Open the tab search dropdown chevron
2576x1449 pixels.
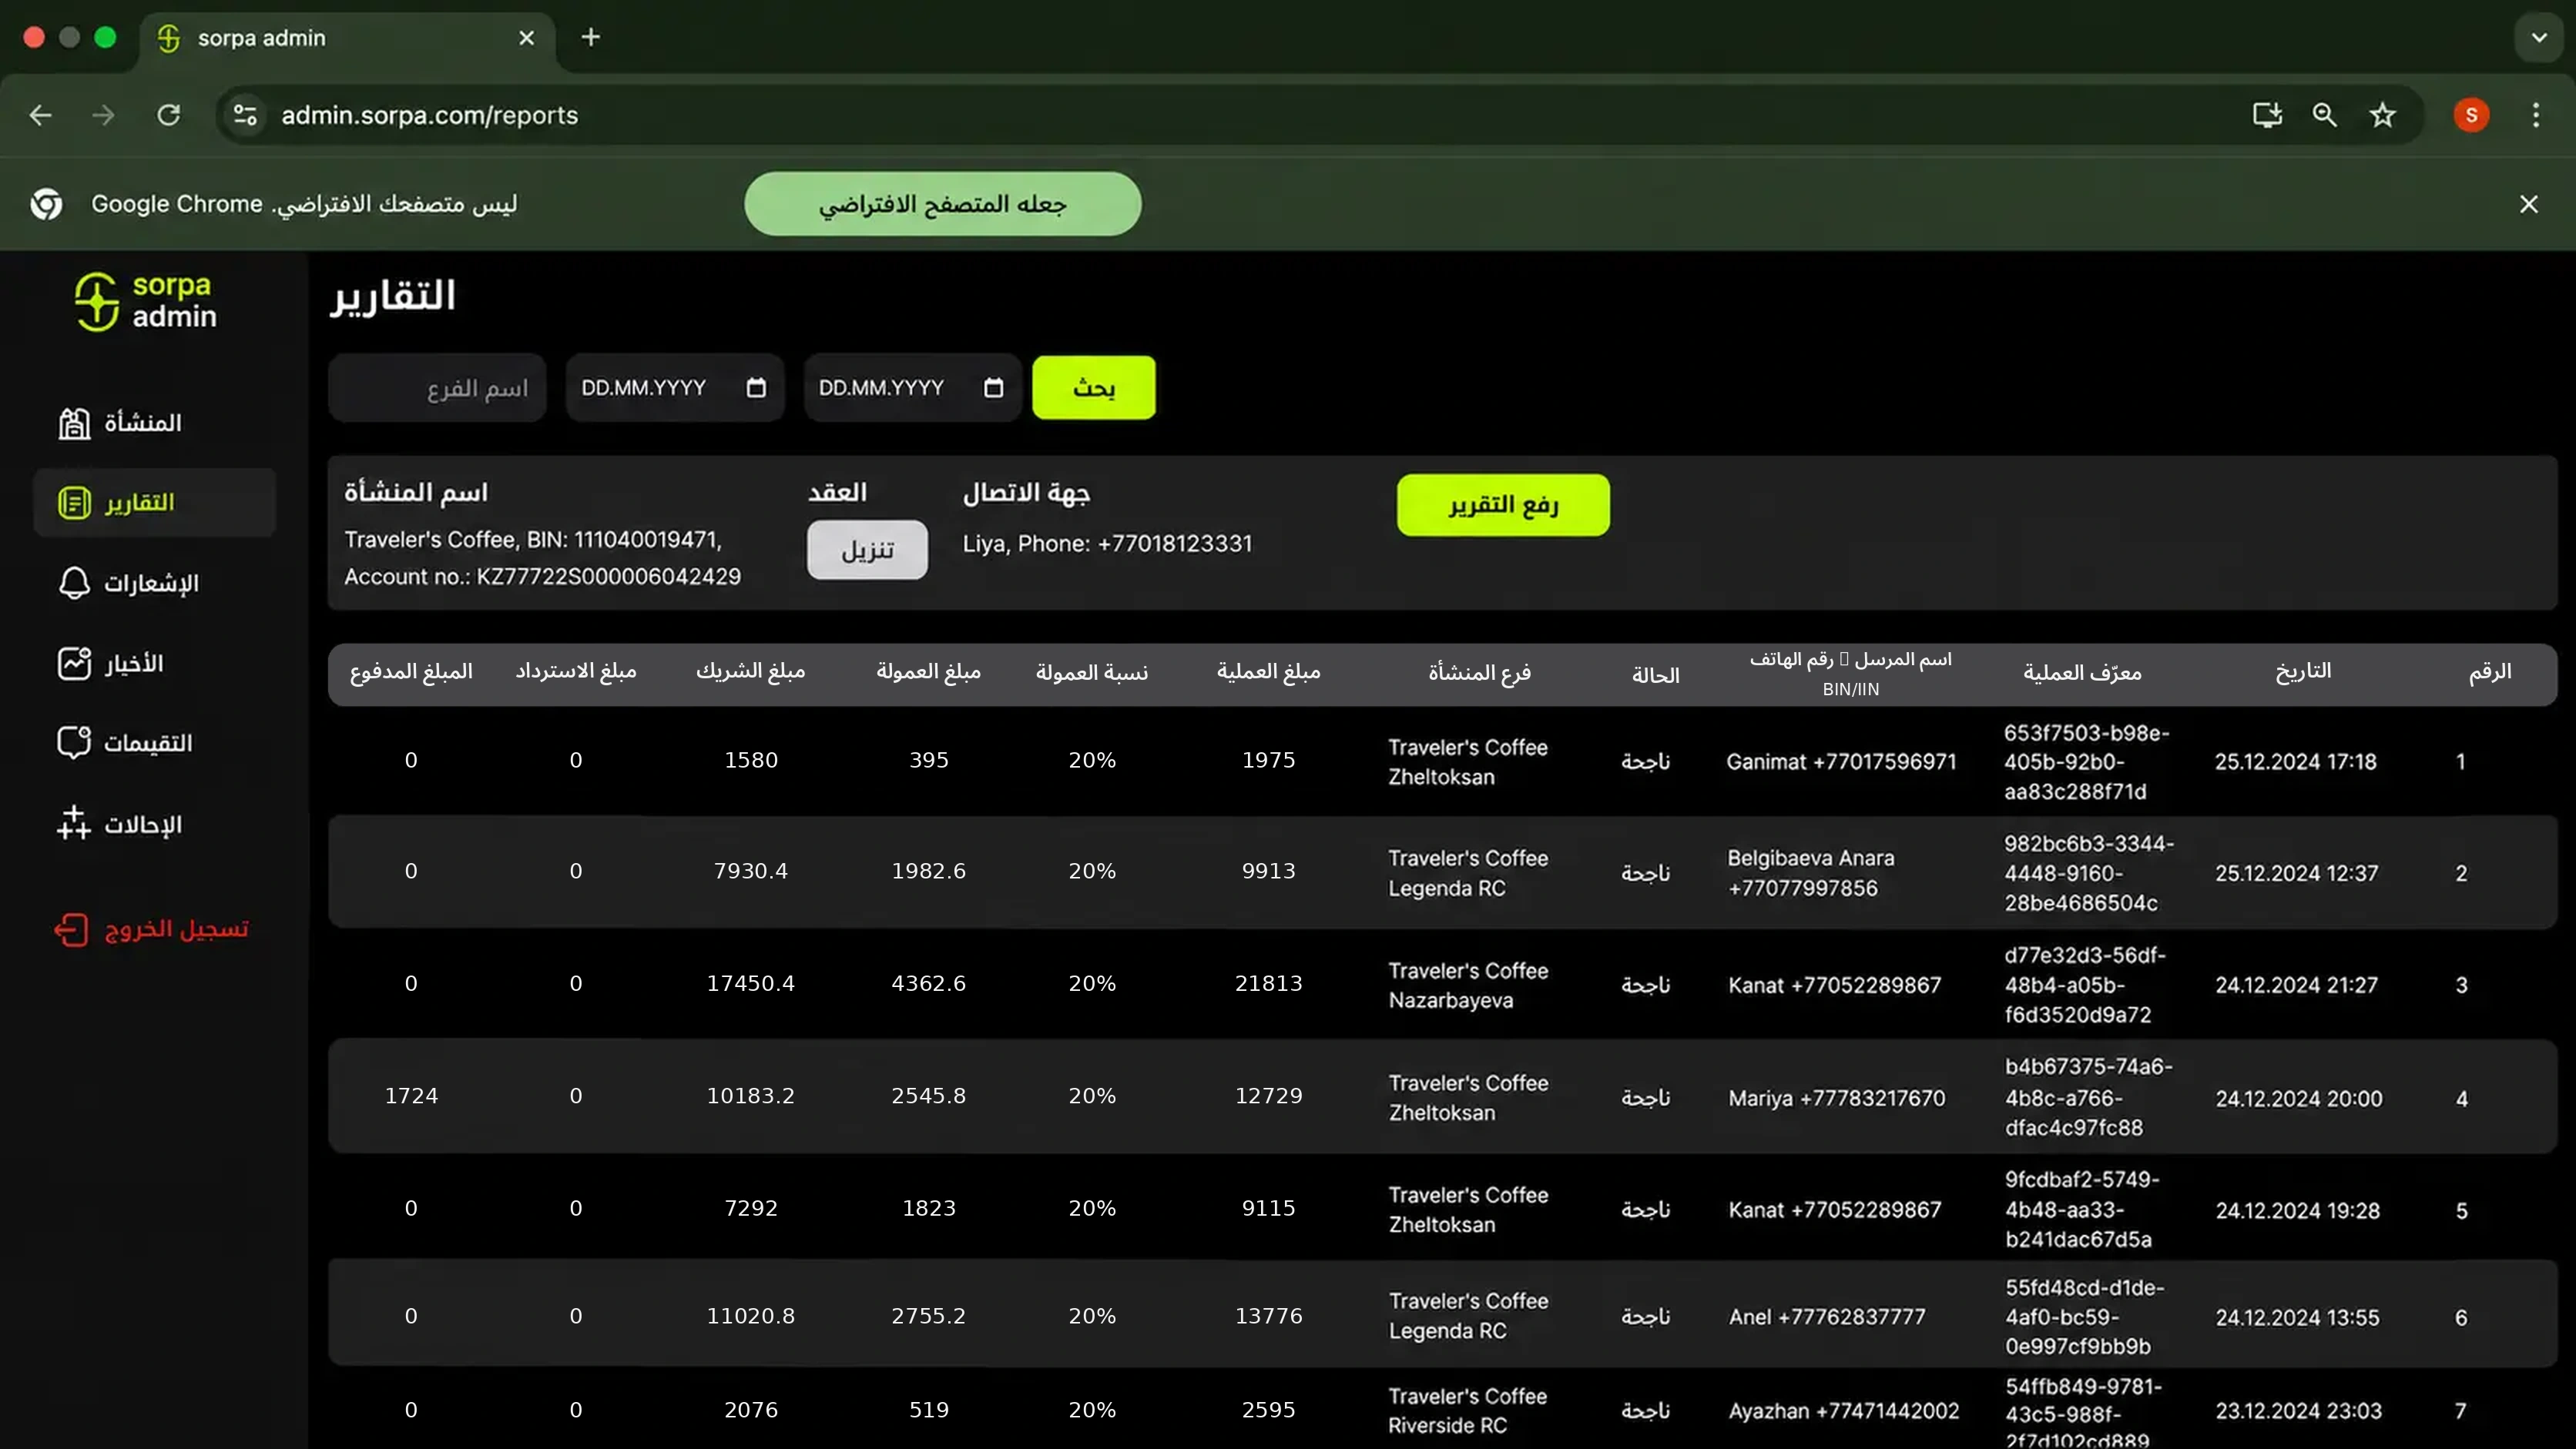click(2539, 38)
